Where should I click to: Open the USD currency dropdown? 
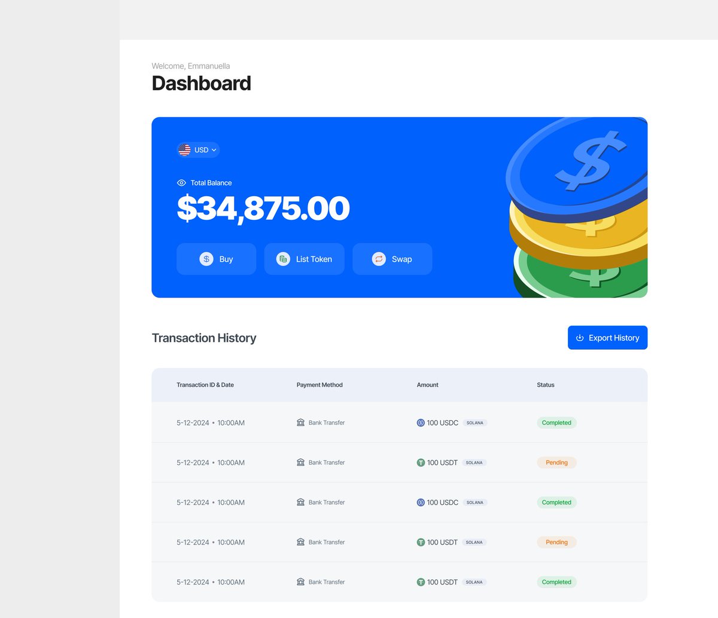(199, 150)
